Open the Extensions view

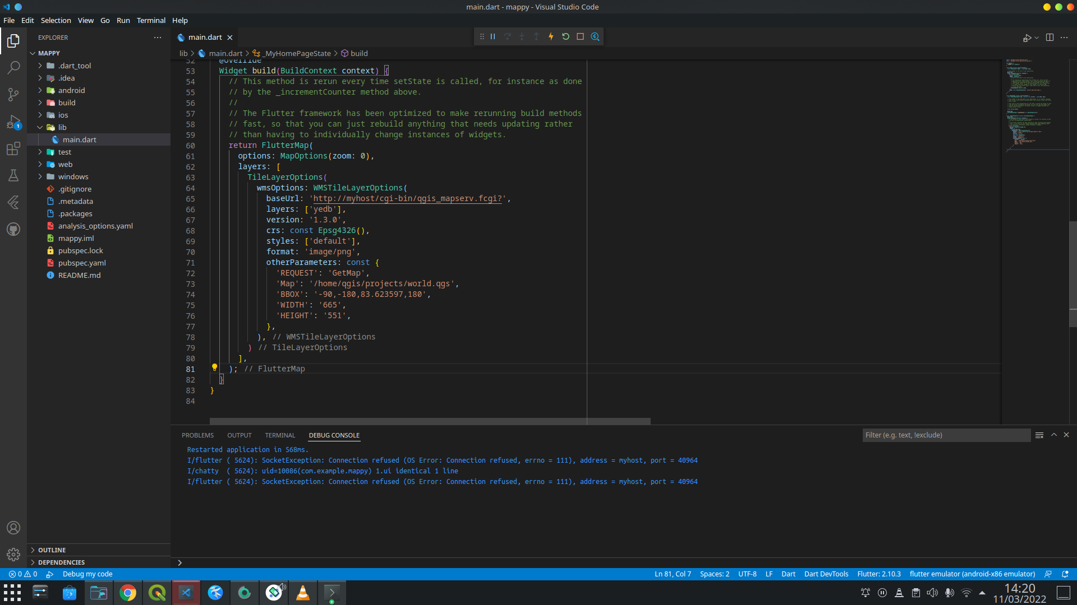pos(13,148)
